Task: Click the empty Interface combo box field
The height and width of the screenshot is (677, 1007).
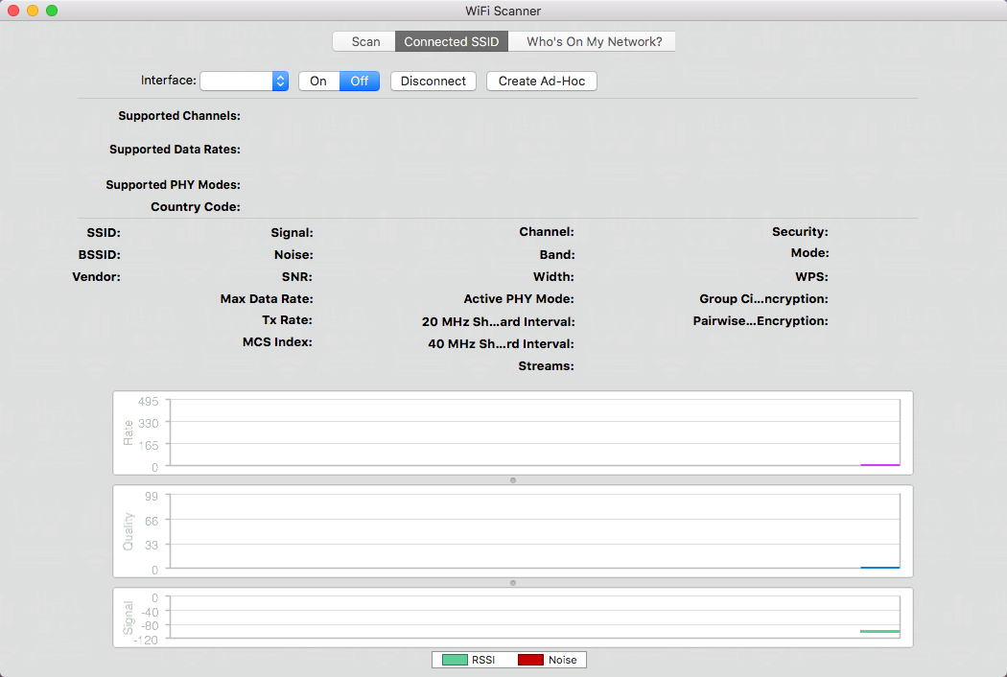Action: pyautogui.click(x=236, y=81)
